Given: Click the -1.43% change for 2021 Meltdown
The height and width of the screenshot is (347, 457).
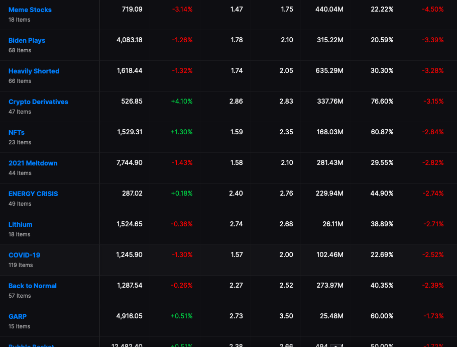Looking at the screenshot, I should coord(182,162).
